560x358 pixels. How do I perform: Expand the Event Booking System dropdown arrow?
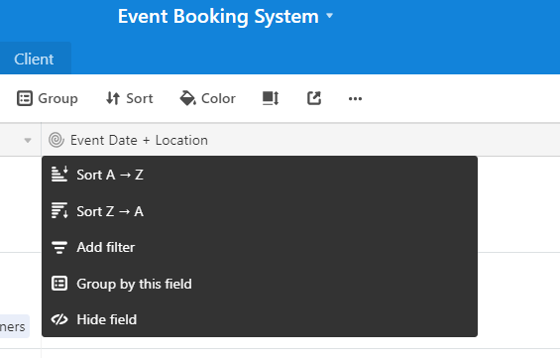click(x=330, y=16)
